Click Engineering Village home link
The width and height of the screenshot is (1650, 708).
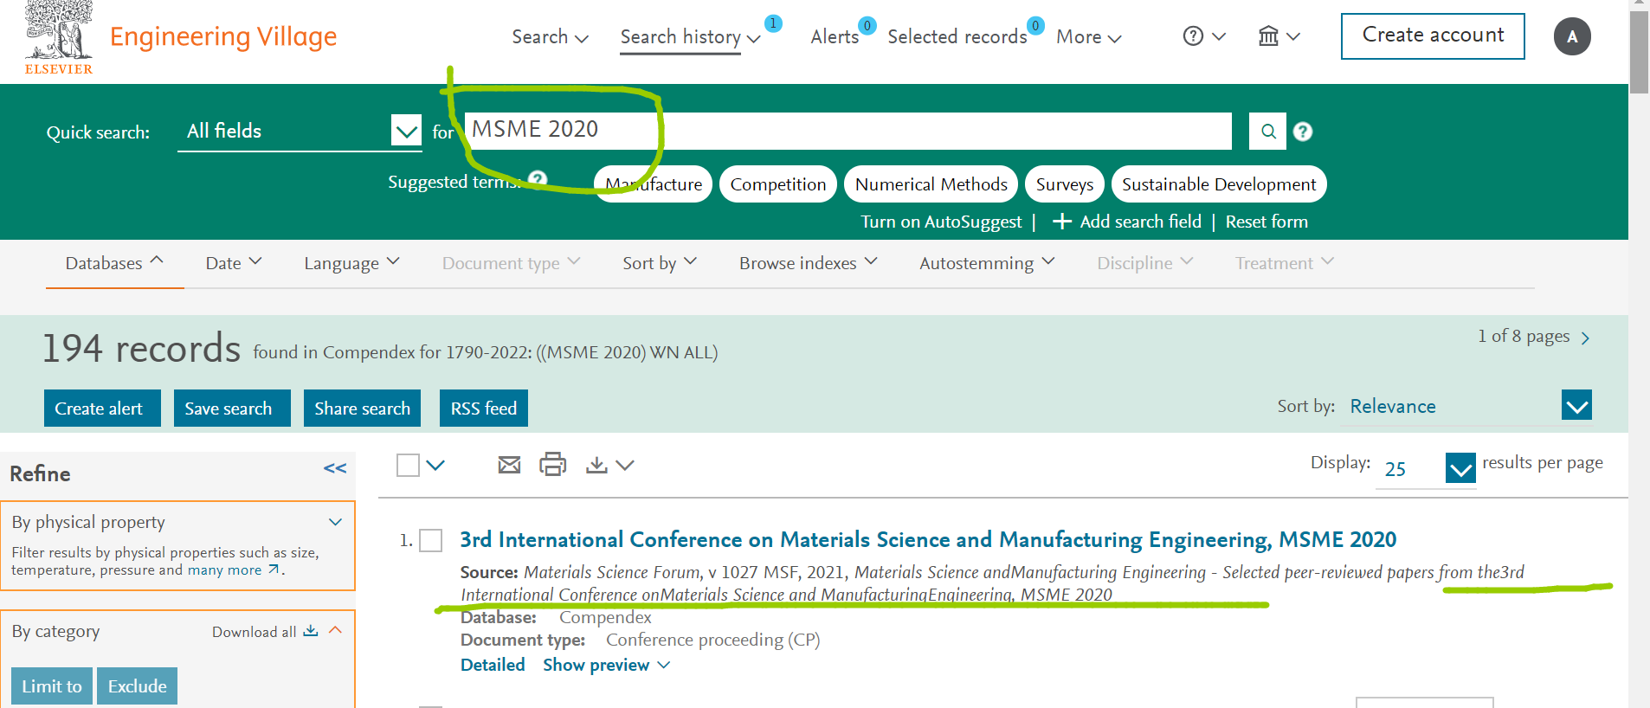click(223, 36)
